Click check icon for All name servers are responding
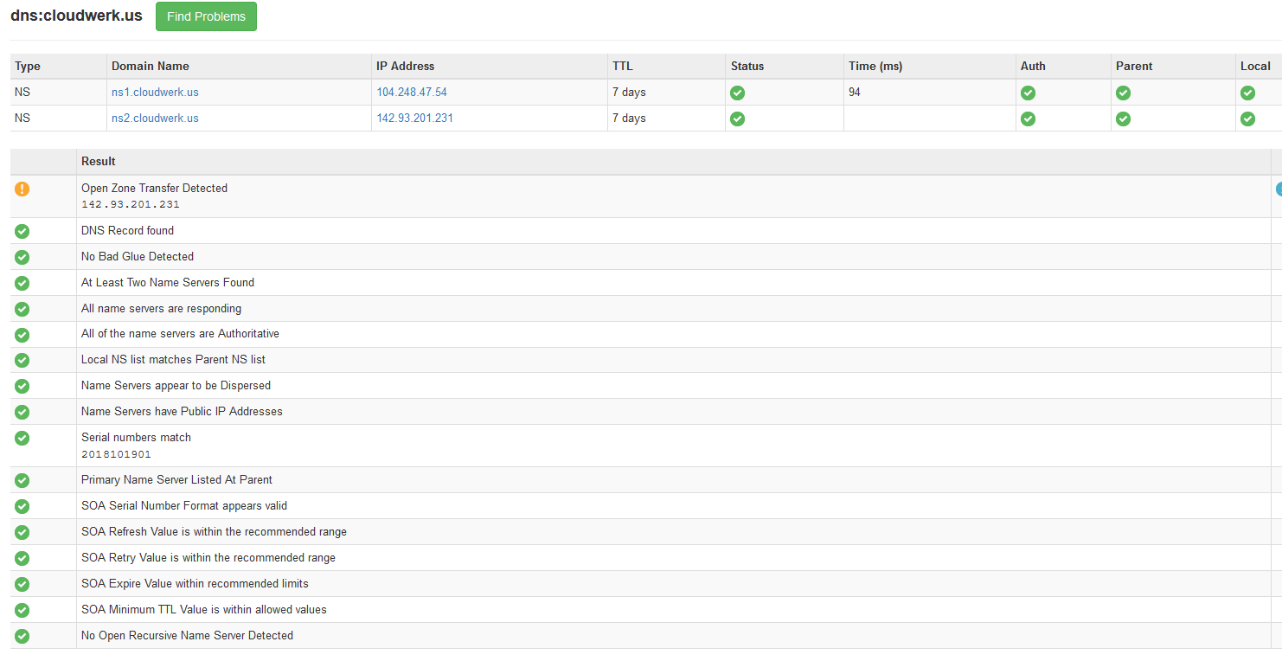This screenshot has height=661, width=1282. [x=22, y=309]
